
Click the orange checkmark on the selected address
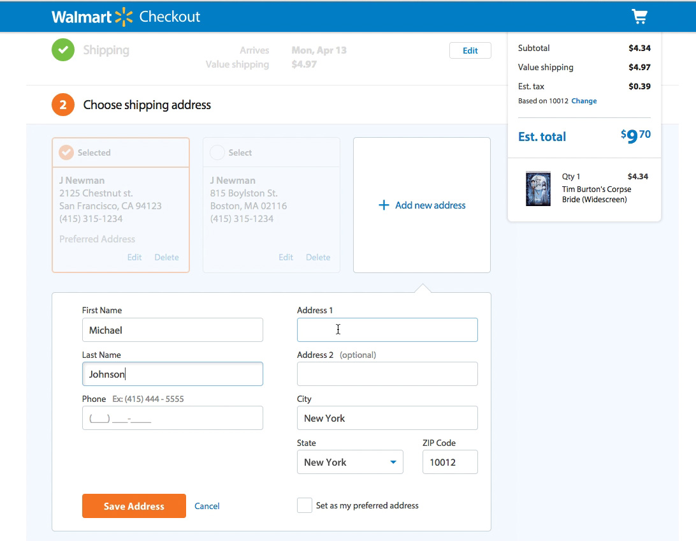tap(66, 152)
